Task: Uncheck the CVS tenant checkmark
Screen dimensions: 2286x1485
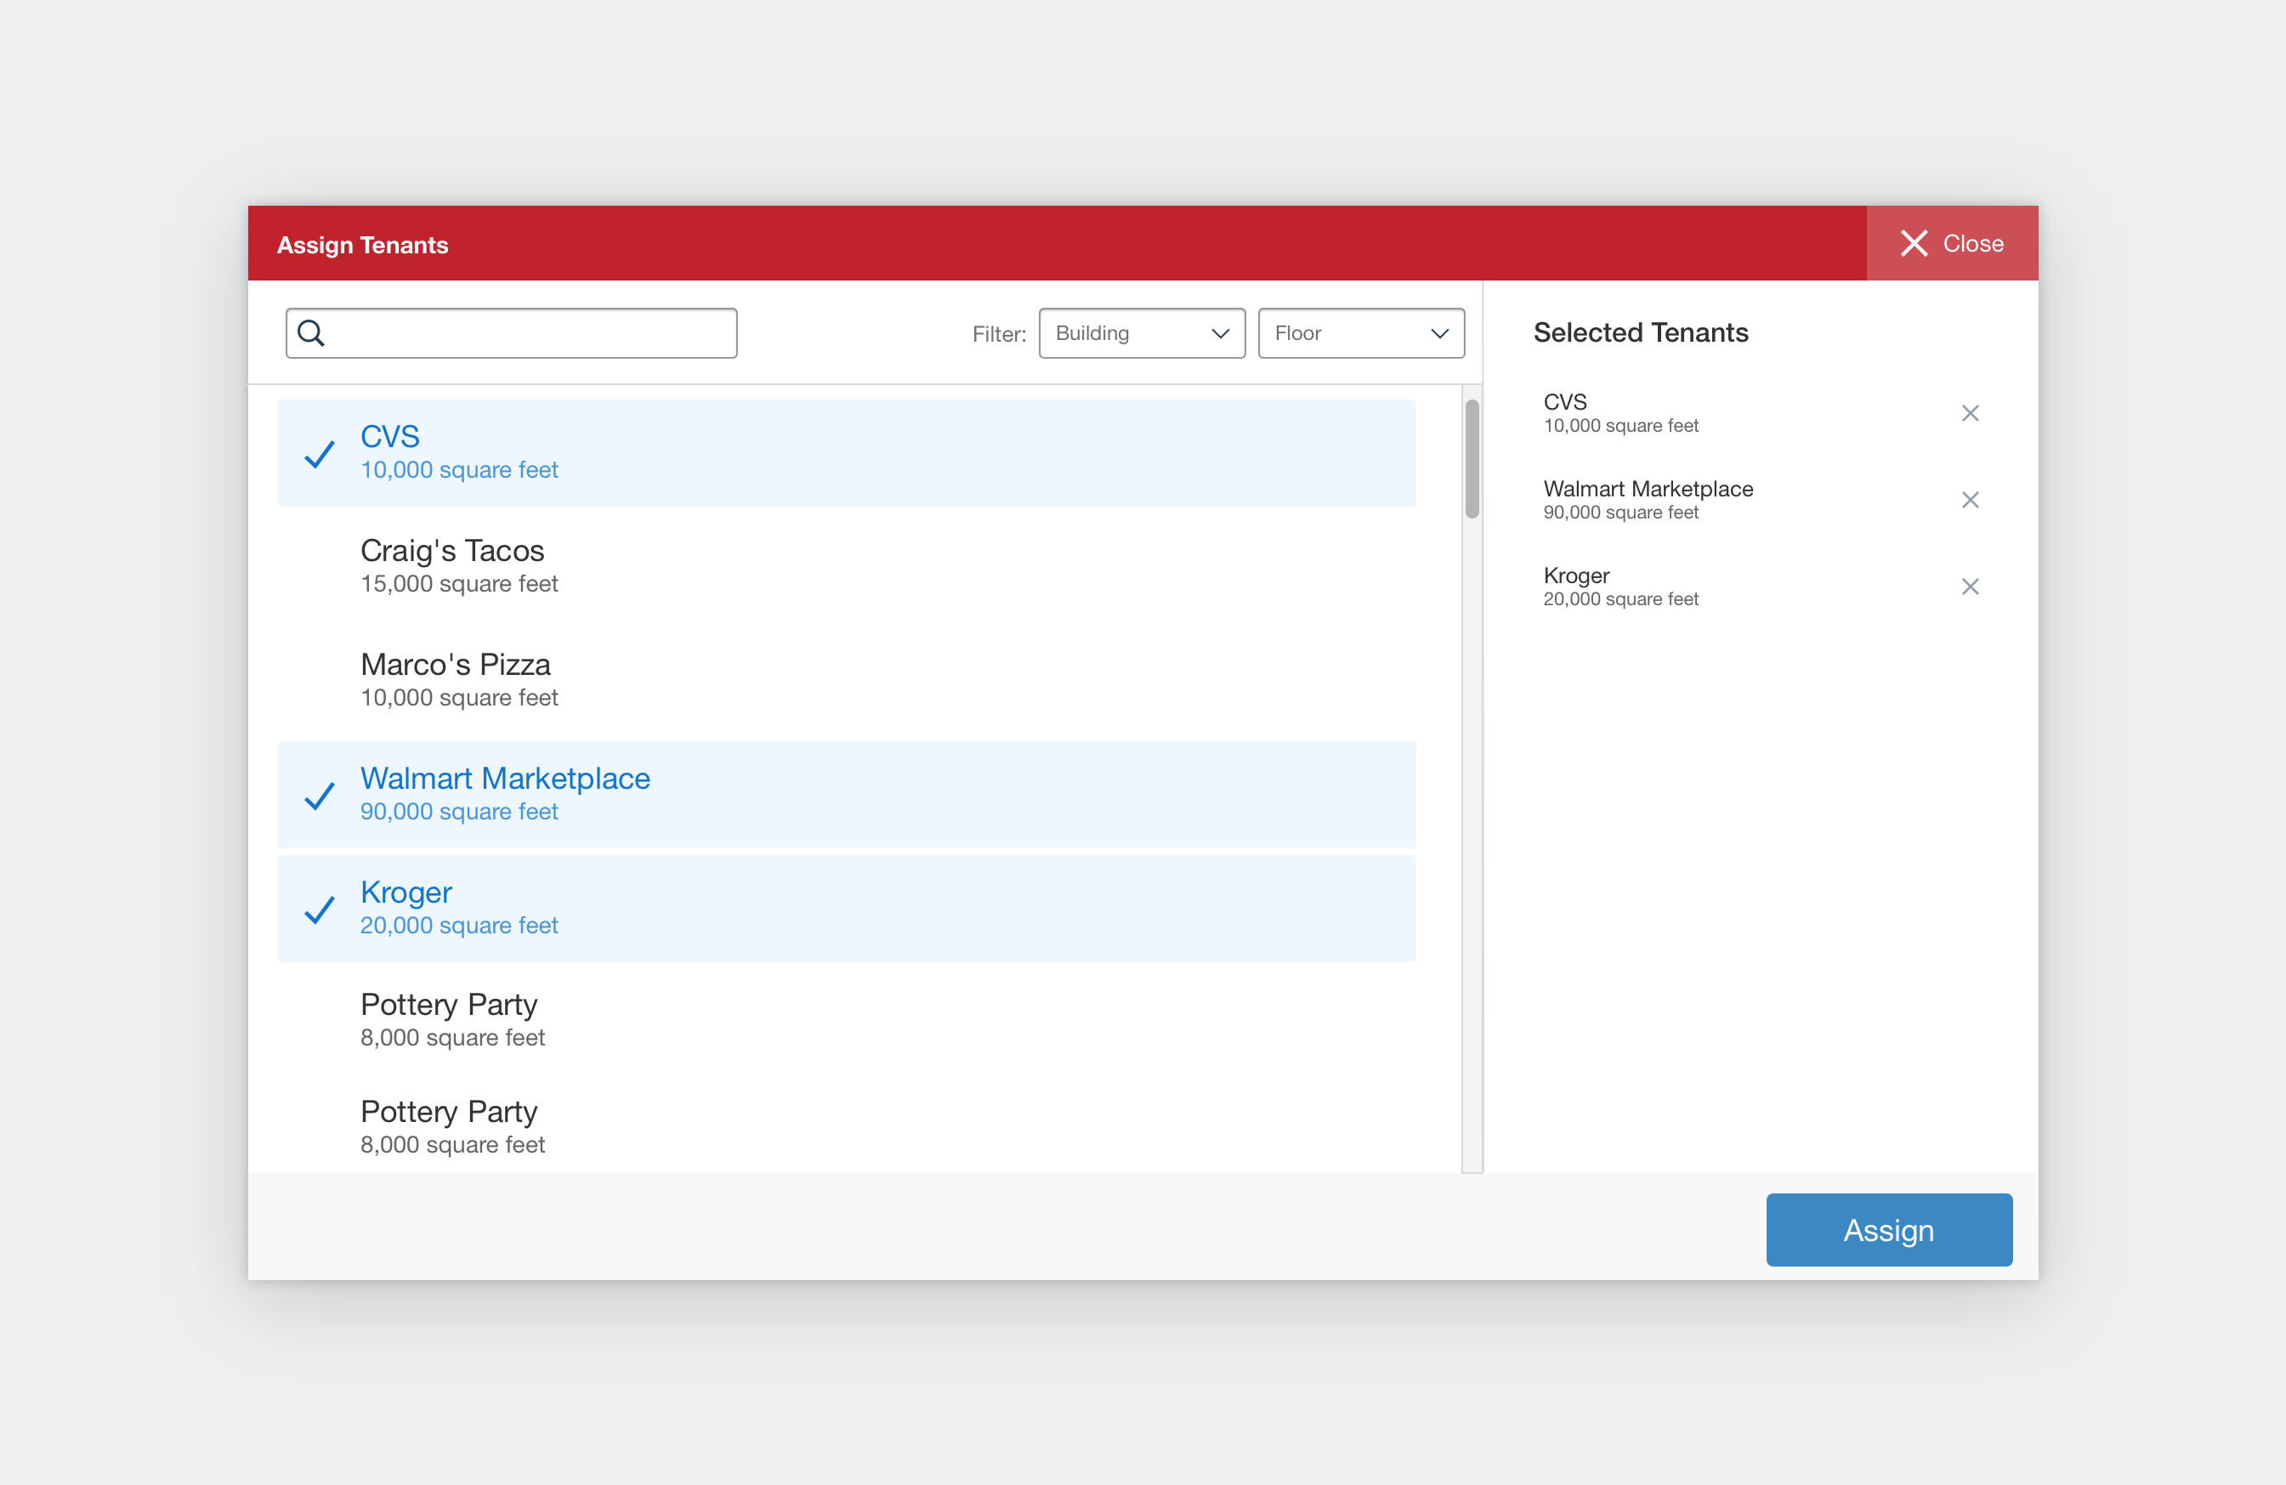Action: tap(320, 453)
